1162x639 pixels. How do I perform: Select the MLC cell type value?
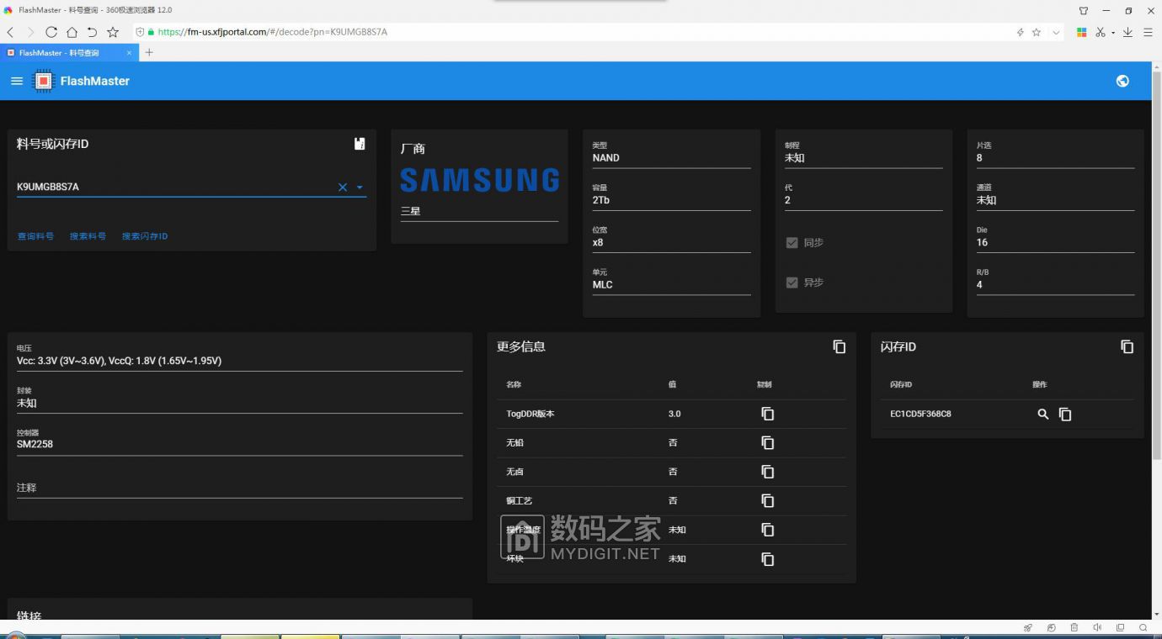click(x=602, y=284)
